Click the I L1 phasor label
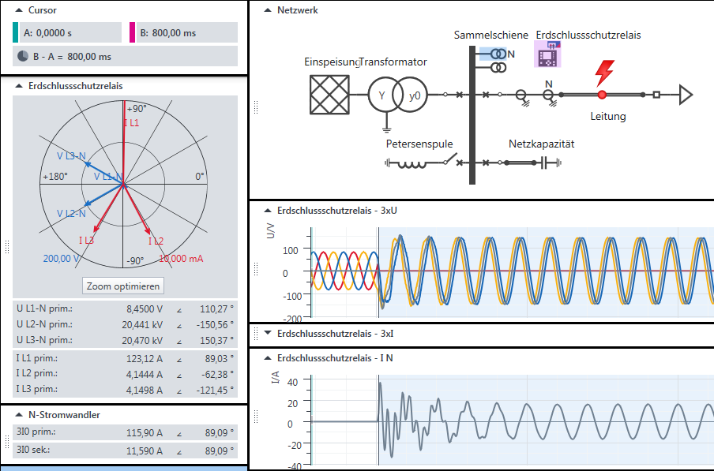Screen dimensions: 714x471 point(132,123)
